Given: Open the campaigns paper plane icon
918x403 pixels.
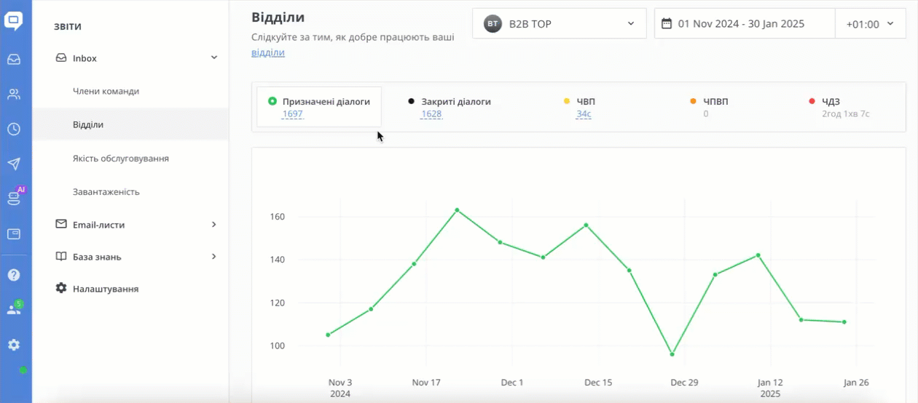Looking at the screenshot, I should tap(14, 164).
